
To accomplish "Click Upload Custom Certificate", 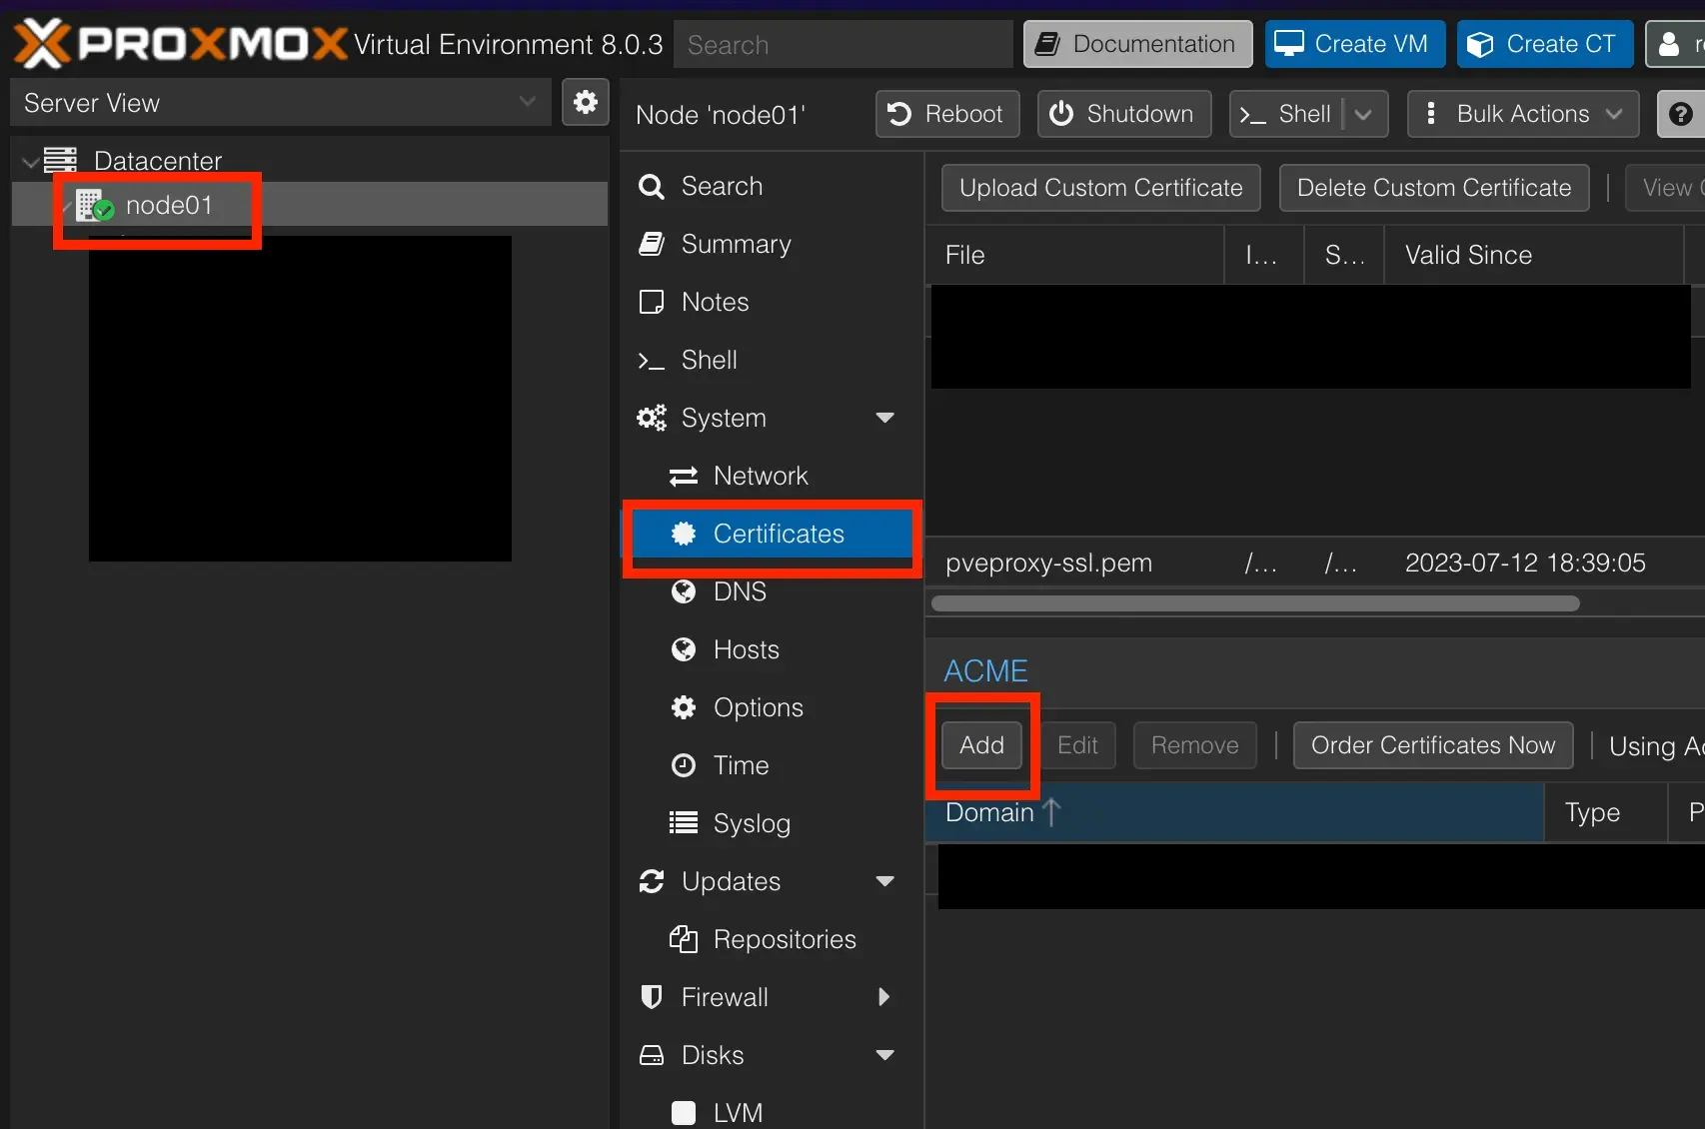I will click(x=1101, y=188).
